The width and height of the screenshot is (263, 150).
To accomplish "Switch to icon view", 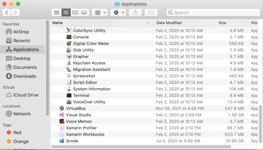I will tap(57, 12).
